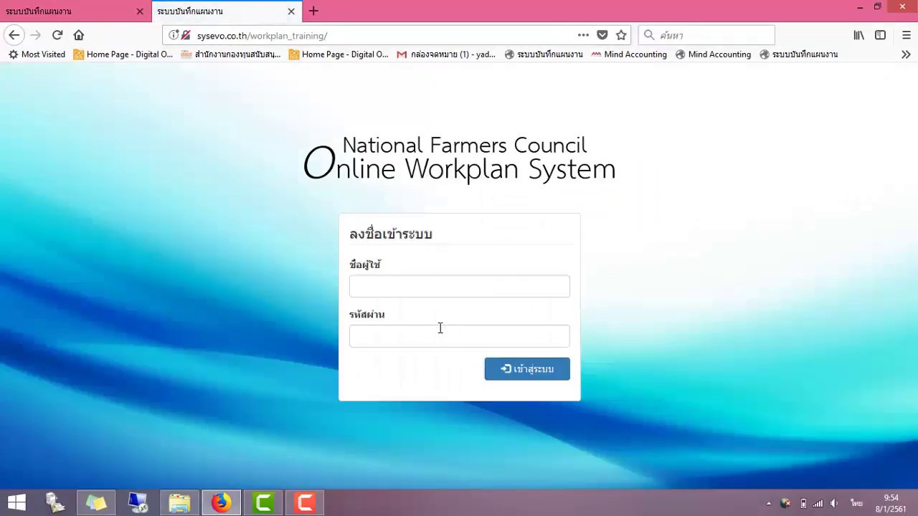Screen dimensions: 918x516
Task: Open the Windows Start menu
Action: coord(16,502)
